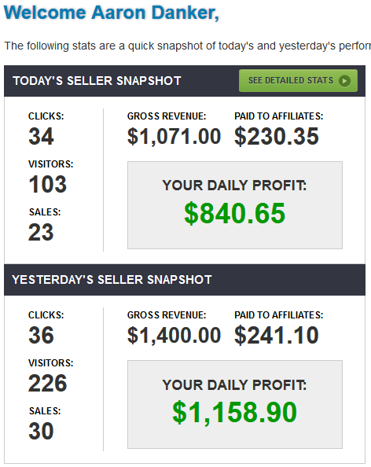The height and width of the screenshot is (467, 371).
Task: Select the Welcome Aaron Danker heading
Action: [112, 13]
